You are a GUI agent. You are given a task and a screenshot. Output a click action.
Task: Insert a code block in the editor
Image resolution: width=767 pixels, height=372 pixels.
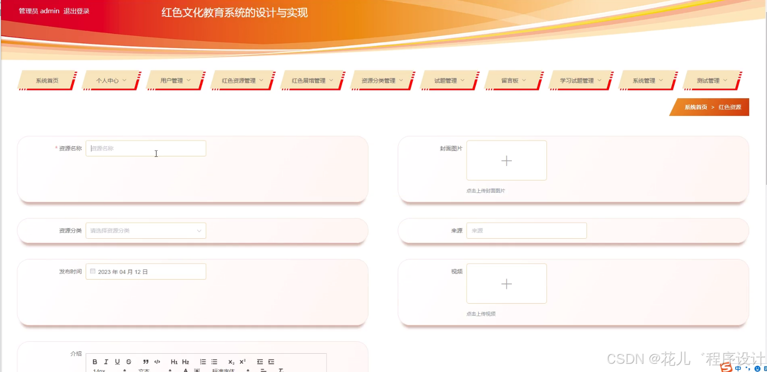point(157,362)
